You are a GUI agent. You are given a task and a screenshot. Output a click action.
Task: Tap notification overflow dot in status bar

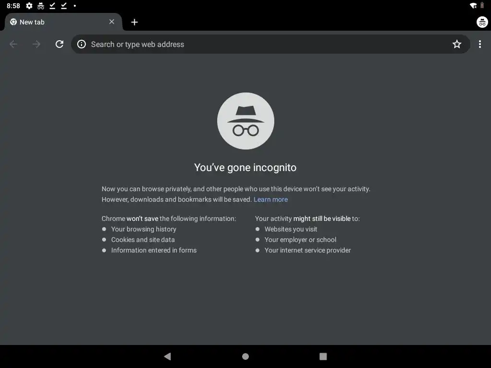point(74,6)
